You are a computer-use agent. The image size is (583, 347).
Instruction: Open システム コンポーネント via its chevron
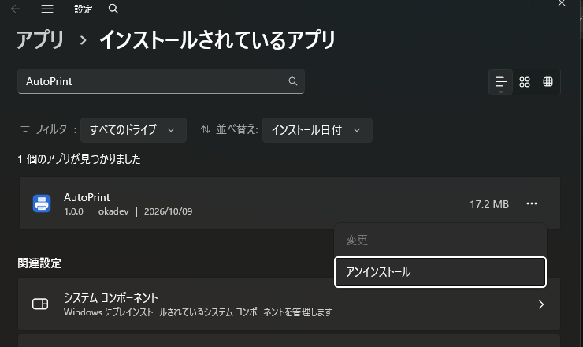pos(541,304)
